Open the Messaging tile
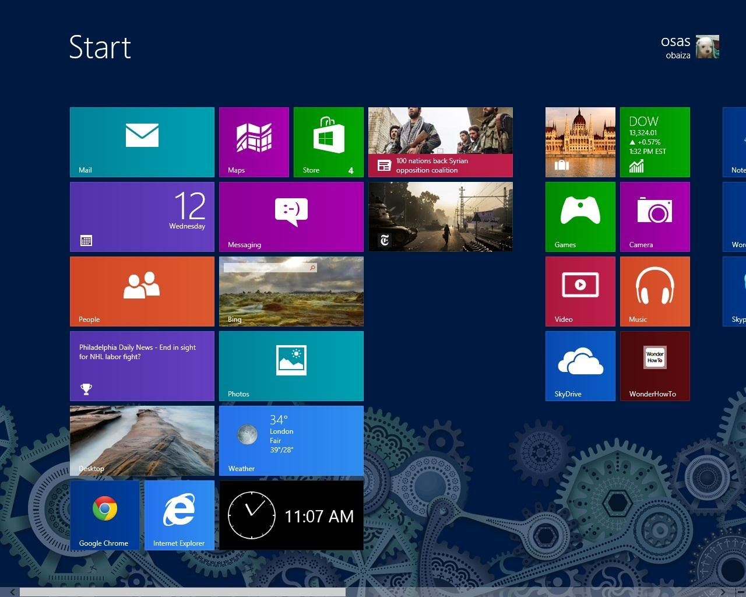The width and height of the screenshot is (746, 597). (291, 217)
